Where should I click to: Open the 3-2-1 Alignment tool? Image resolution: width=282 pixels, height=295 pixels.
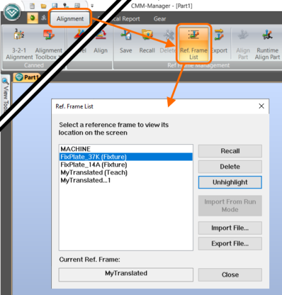(x=19, y=44)
